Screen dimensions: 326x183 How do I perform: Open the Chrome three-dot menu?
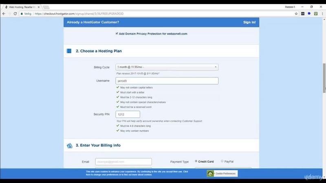point(322,14)
